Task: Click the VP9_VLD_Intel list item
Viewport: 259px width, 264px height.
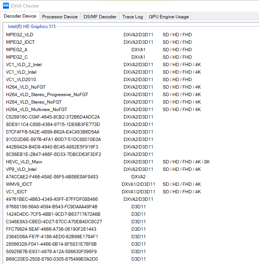Action: click(x=21, y=169)
